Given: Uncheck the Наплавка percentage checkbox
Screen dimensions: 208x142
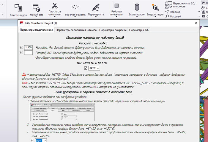Looking at the screenshot, I should click(21, 47).
